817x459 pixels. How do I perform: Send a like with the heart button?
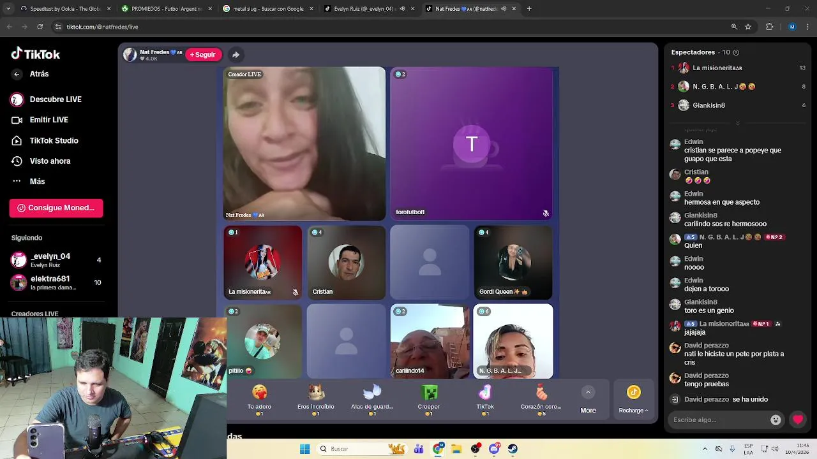click(798, 419)
